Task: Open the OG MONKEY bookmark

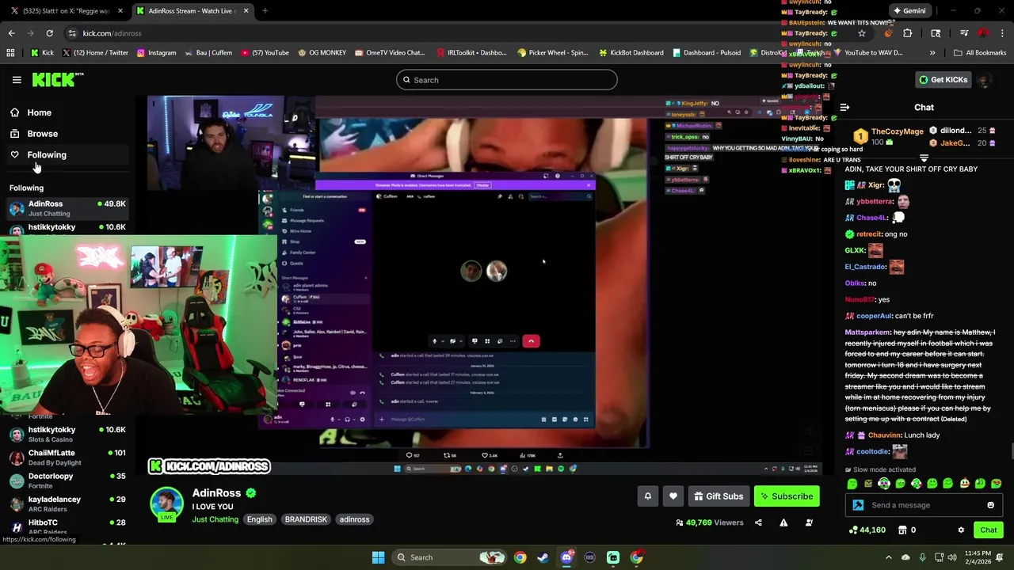Action: pos(322,53)
